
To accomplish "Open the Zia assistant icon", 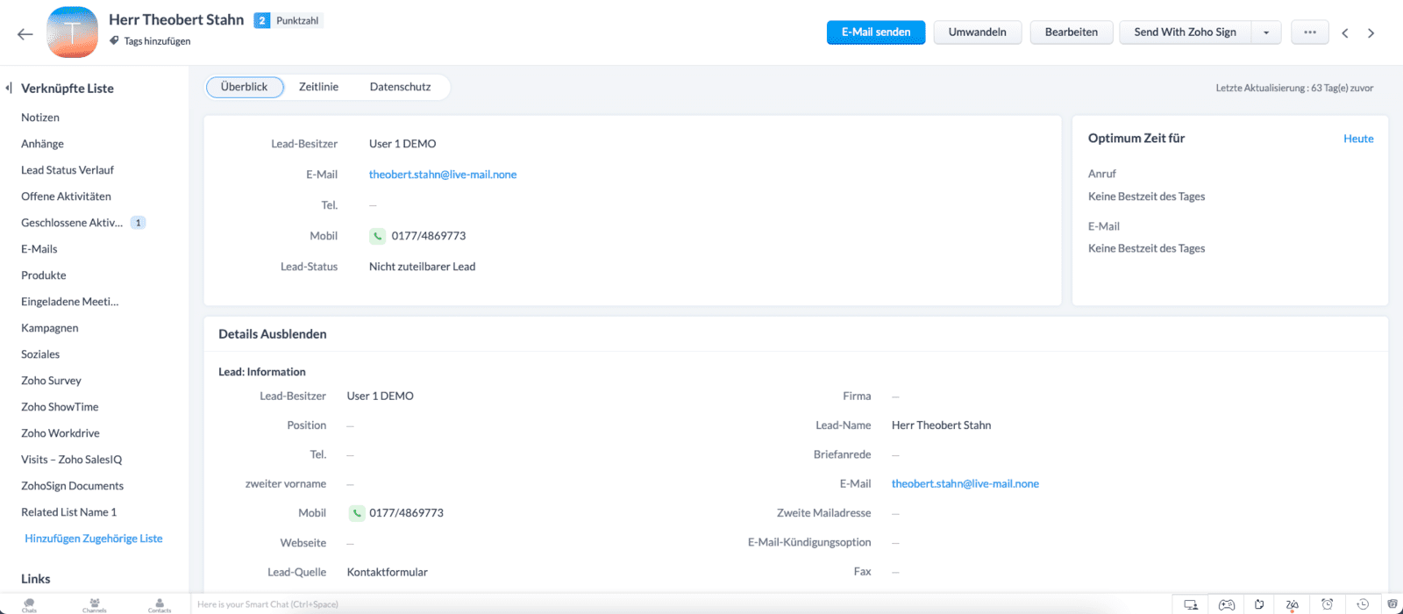I will coord(1293,604).
